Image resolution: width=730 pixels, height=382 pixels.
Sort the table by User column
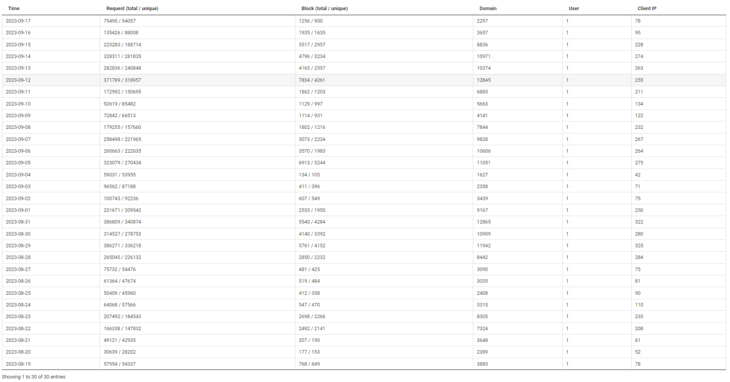click(573, 8)
